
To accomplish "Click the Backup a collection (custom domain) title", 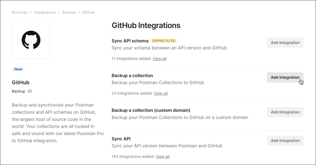I will [x=151, y=110].
